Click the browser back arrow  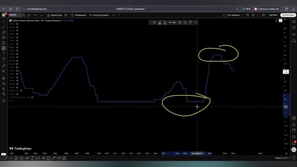[4, 9]
